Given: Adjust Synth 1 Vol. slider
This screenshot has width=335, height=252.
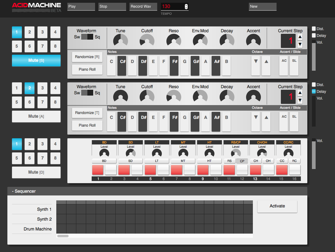Looking at the screenshot, I should tap(314, 55).
